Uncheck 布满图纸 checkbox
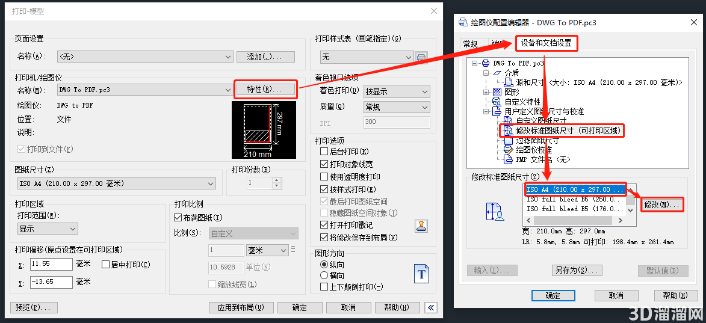Image resolution: width=706 pixels, height=323 pixels. click(x=178, y=218)
